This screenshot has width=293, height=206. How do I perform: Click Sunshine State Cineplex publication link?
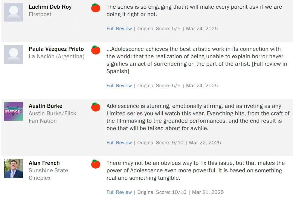[x=48, y=174]
